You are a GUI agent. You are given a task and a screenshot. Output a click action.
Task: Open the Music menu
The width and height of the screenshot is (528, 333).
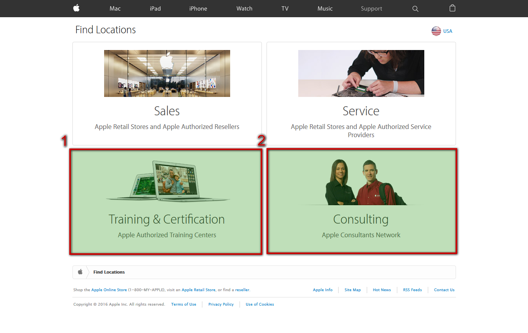pos(325,9)
